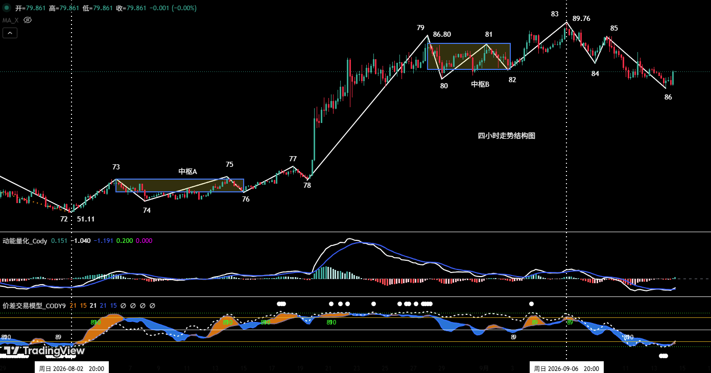This screenshot has width=711, height=373.
Task: Click the blue 21 value in CODY9 legend
Action: coord(103,306)
